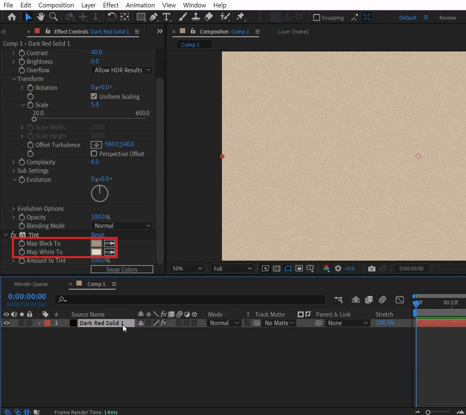Screen dimensions: 466x415
Task: Select the Roto Brush tool
Action: tap(225, 17)
